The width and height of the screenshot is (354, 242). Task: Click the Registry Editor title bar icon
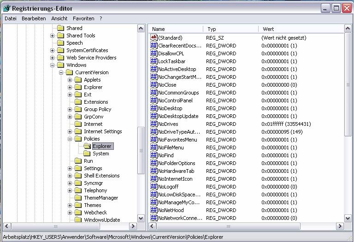pos(7,8)
